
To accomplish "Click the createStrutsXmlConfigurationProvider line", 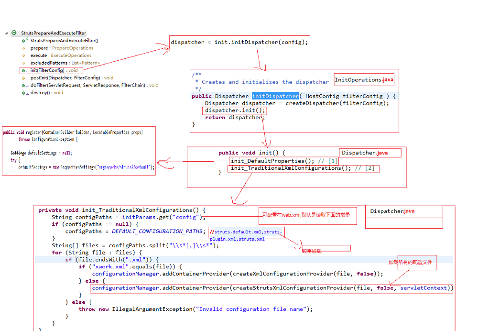I will tap(273, 288).
